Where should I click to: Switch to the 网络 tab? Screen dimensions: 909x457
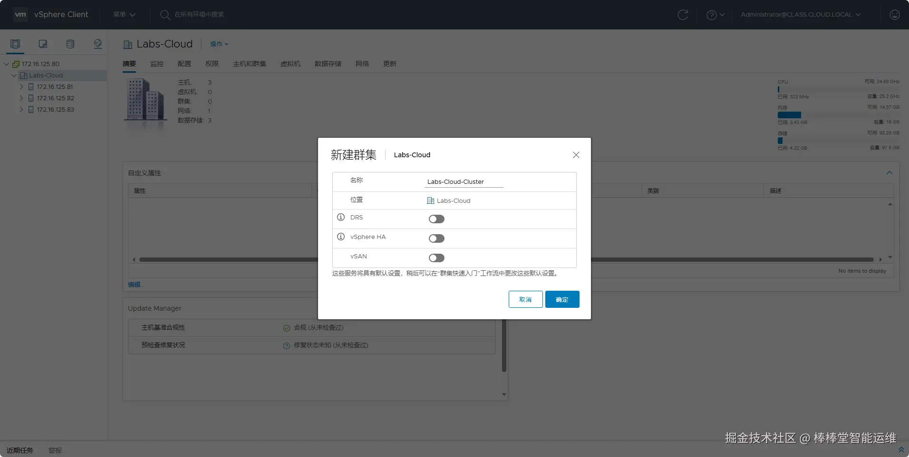point(362,64)
